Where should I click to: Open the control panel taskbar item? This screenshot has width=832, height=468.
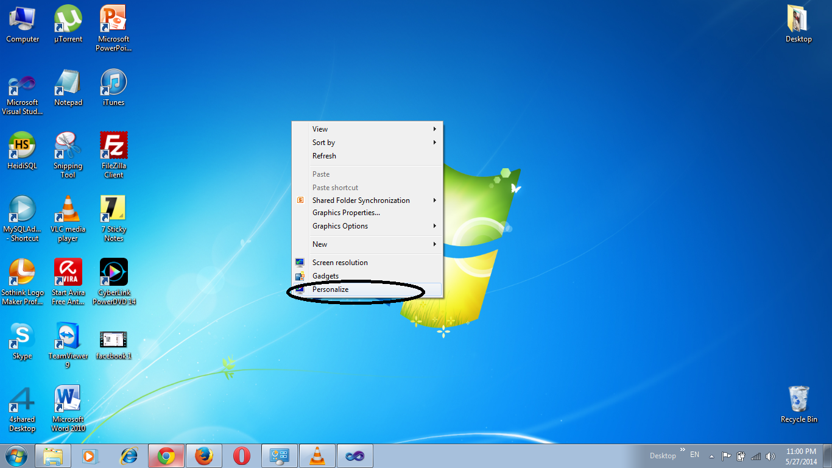click(x=280, y=456)
